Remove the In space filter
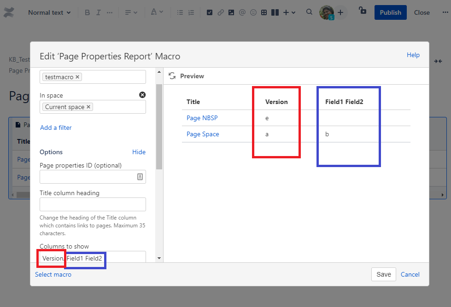The width and height of the screenshot is (451, 307). point(142,95)
